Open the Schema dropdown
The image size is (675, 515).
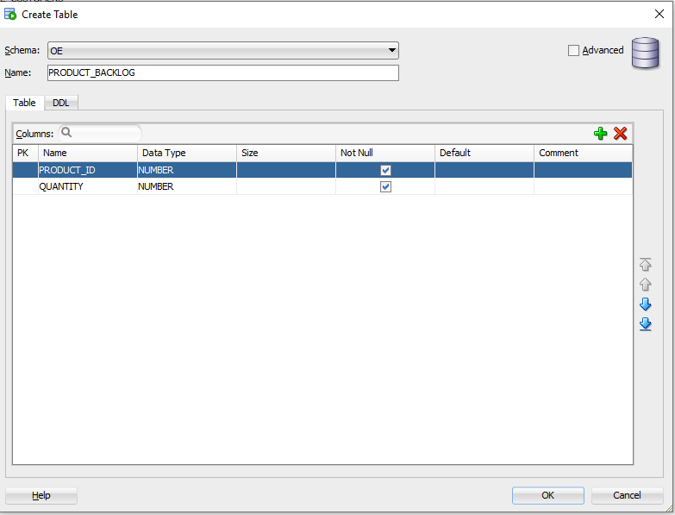[392, 51]
